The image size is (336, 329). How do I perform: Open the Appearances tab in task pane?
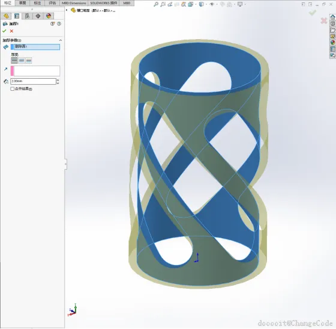tap(332, 43)
